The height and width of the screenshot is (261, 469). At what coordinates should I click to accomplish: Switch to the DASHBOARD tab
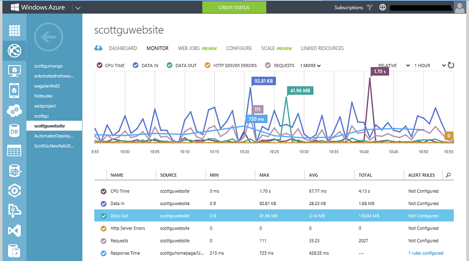click(123, 48)
